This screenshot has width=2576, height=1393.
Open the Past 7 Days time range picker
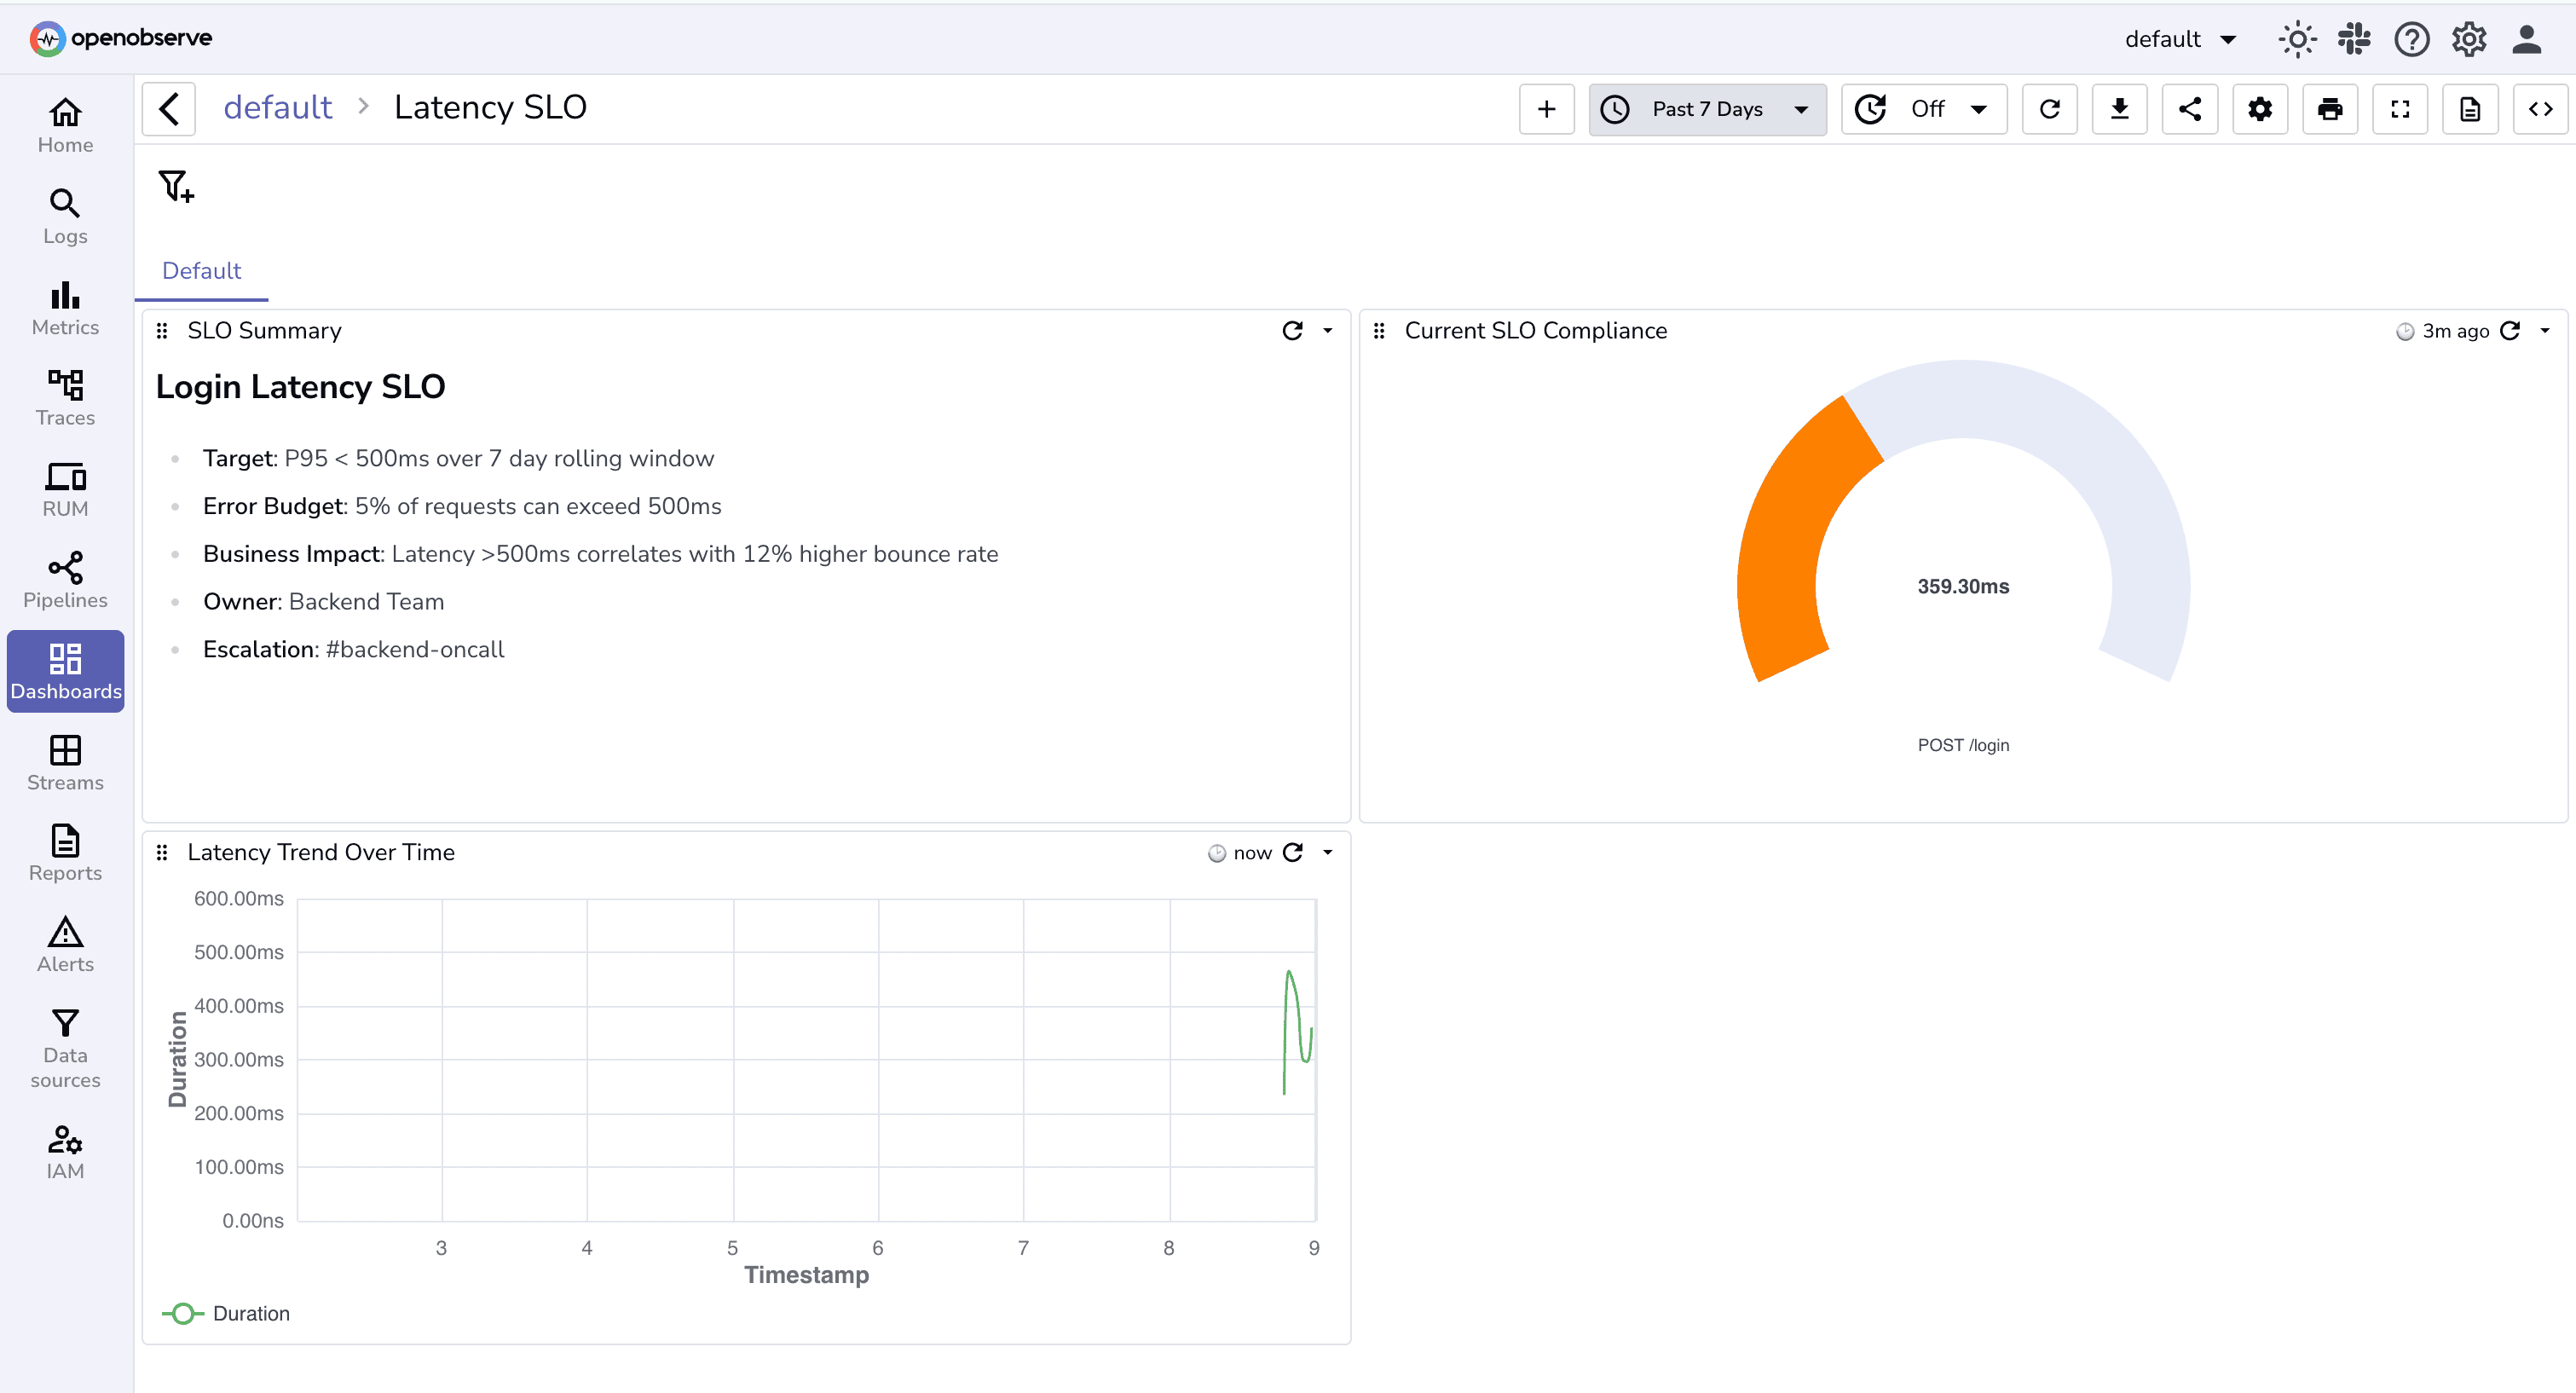coord(1707,109)
